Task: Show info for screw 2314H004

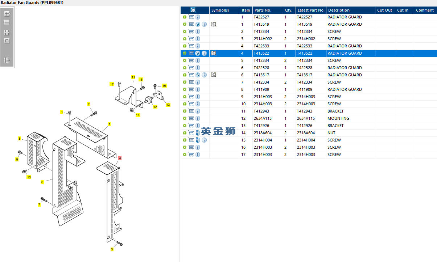Action: click(204, 140)
